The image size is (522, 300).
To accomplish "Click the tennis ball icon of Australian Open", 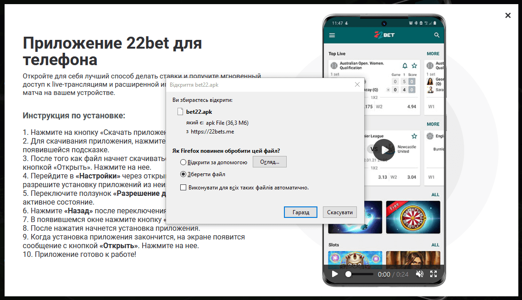I will tap(334, 66).
